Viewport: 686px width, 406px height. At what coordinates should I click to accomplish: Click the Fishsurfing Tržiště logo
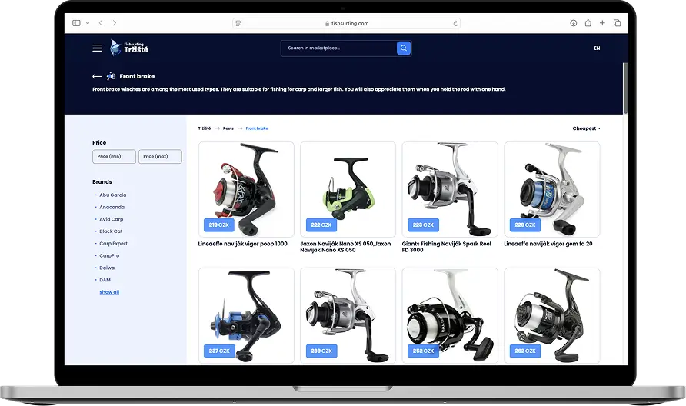click(x=129, y=48)
